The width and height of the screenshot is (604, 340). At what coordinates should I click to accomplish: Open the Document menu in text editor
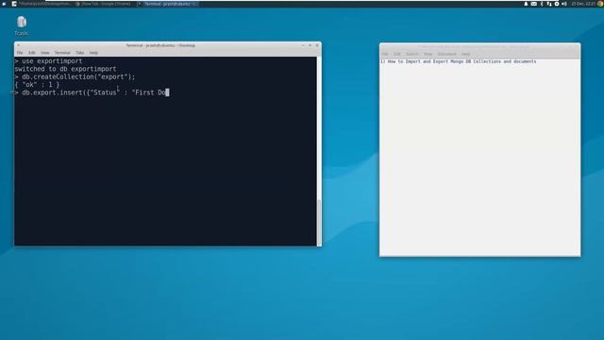(x=446, y=54)
